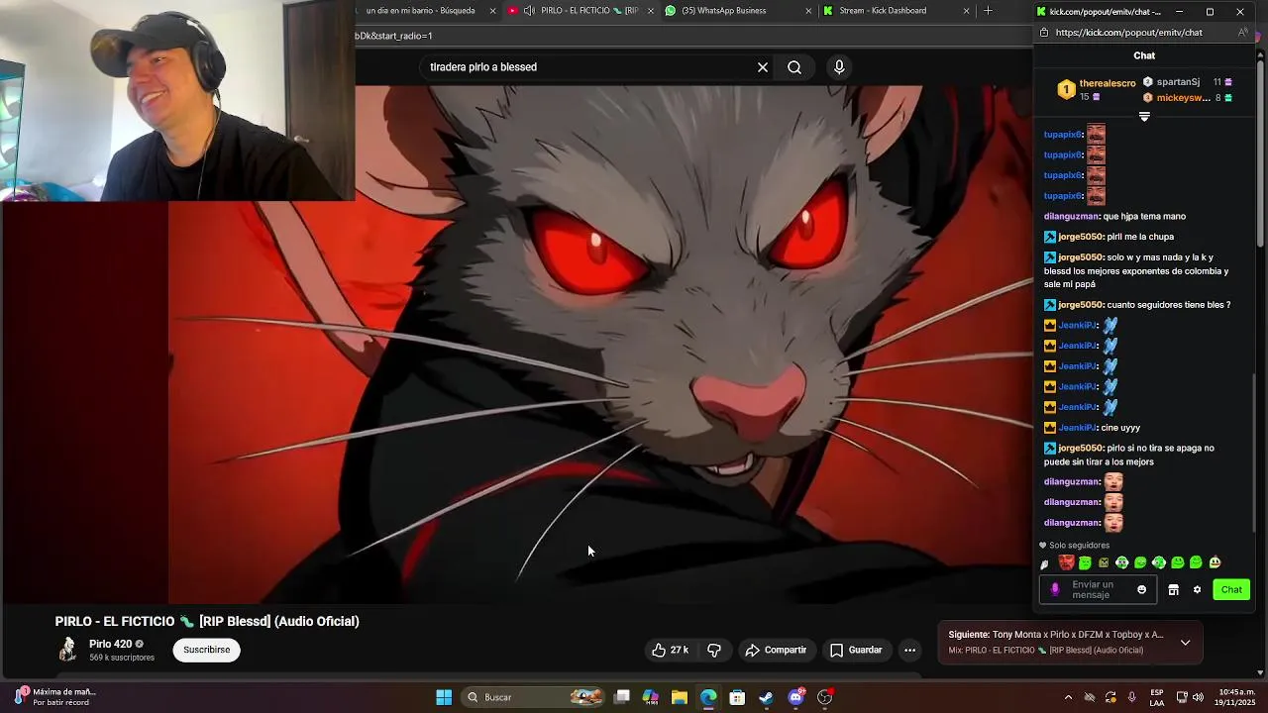Click the video title PIRLO - EL FICTICIO
Viewport: 1268px width, 713px height.
[x=207, y=621]
